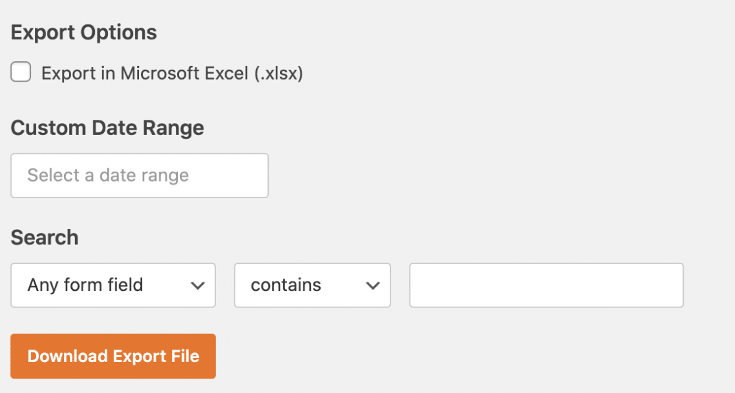Viewport: 735px width, 393px height.
Task: Focus the empty search value text box
Action: pos(546,285)
